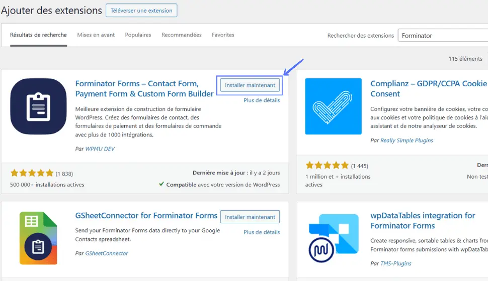Screen dimensions: 488x281
Task: Open Plus de détails for GSheetConnector
Action: (x=262, y=232)
